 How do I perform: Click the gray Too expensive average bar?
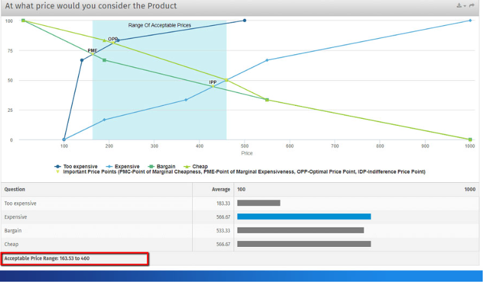pyautogui.click(x=258, y=203)
